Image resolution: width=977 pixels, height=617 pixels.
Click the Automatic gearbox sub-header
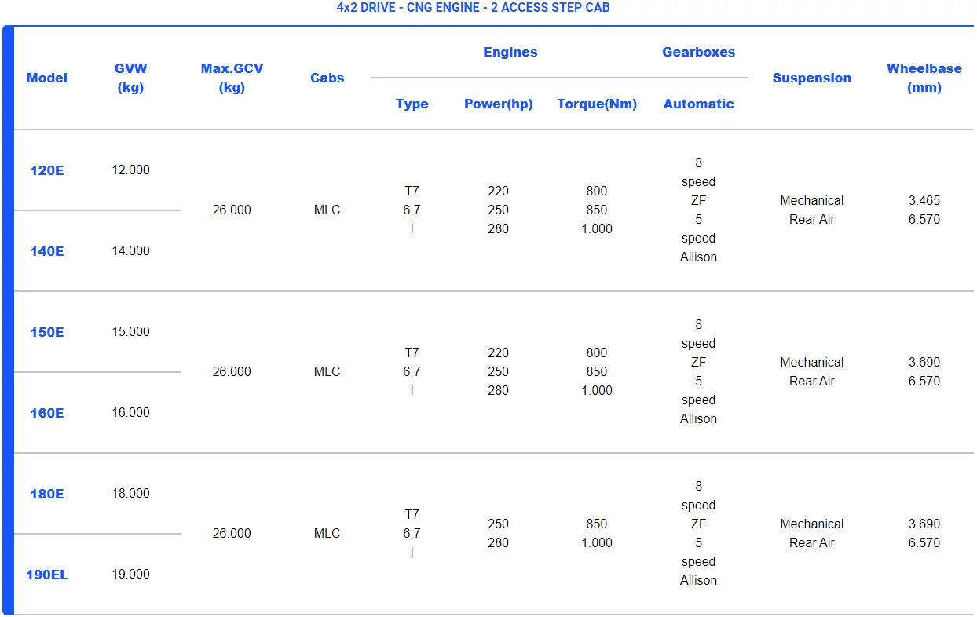698,104
